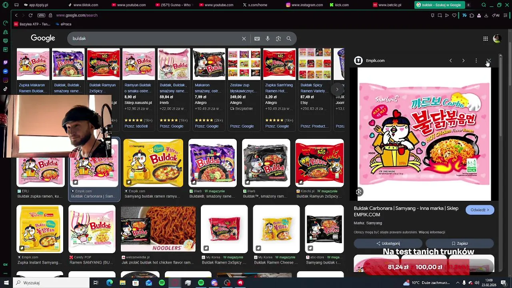Image resolution: width=512 pixels, height=288 pixels.
Task: Open Easy Setup sliders menu
Action: pos(506,15)
